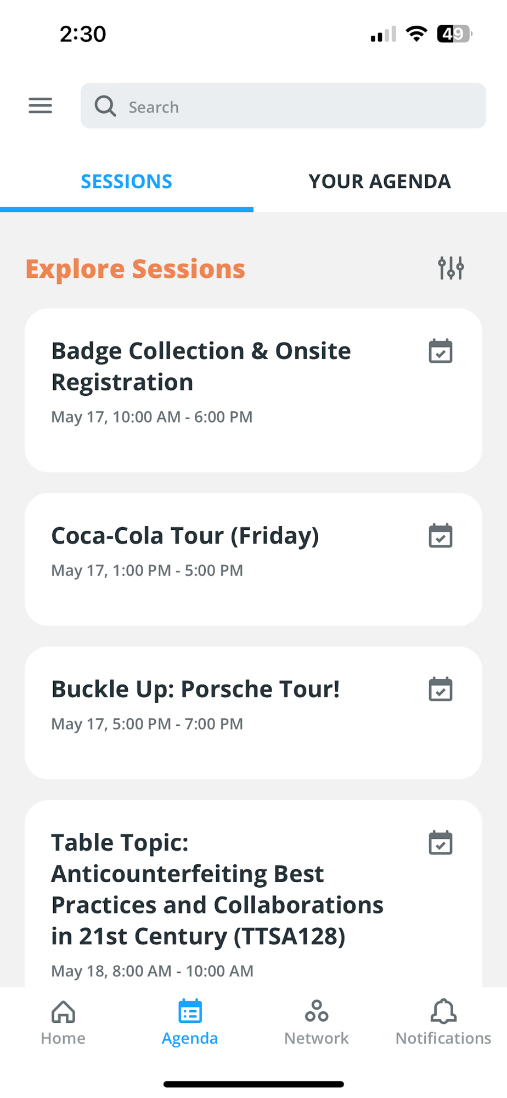Screen dimensions: 507x1098
Task: Open Notifications bell icon
Action: [x=443, y=1011]
